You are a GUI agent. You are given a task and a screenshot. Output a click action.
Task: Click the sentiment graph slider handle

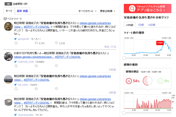pos(124,113)
